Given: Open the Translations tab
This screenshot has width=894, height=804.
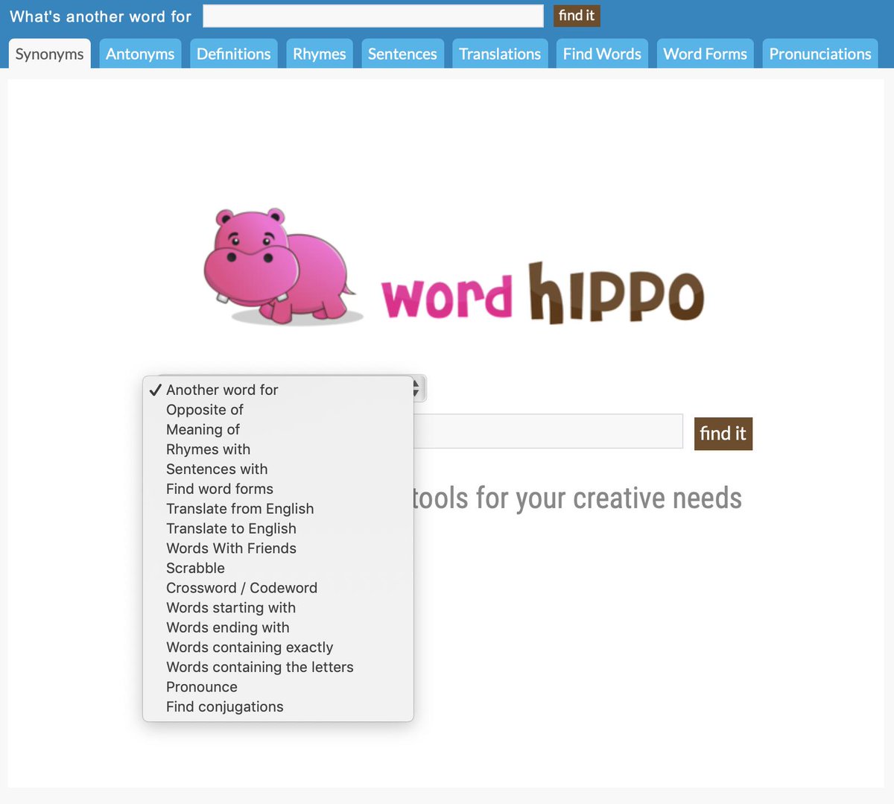Looking at the screenshot, I should coord(500,54).
